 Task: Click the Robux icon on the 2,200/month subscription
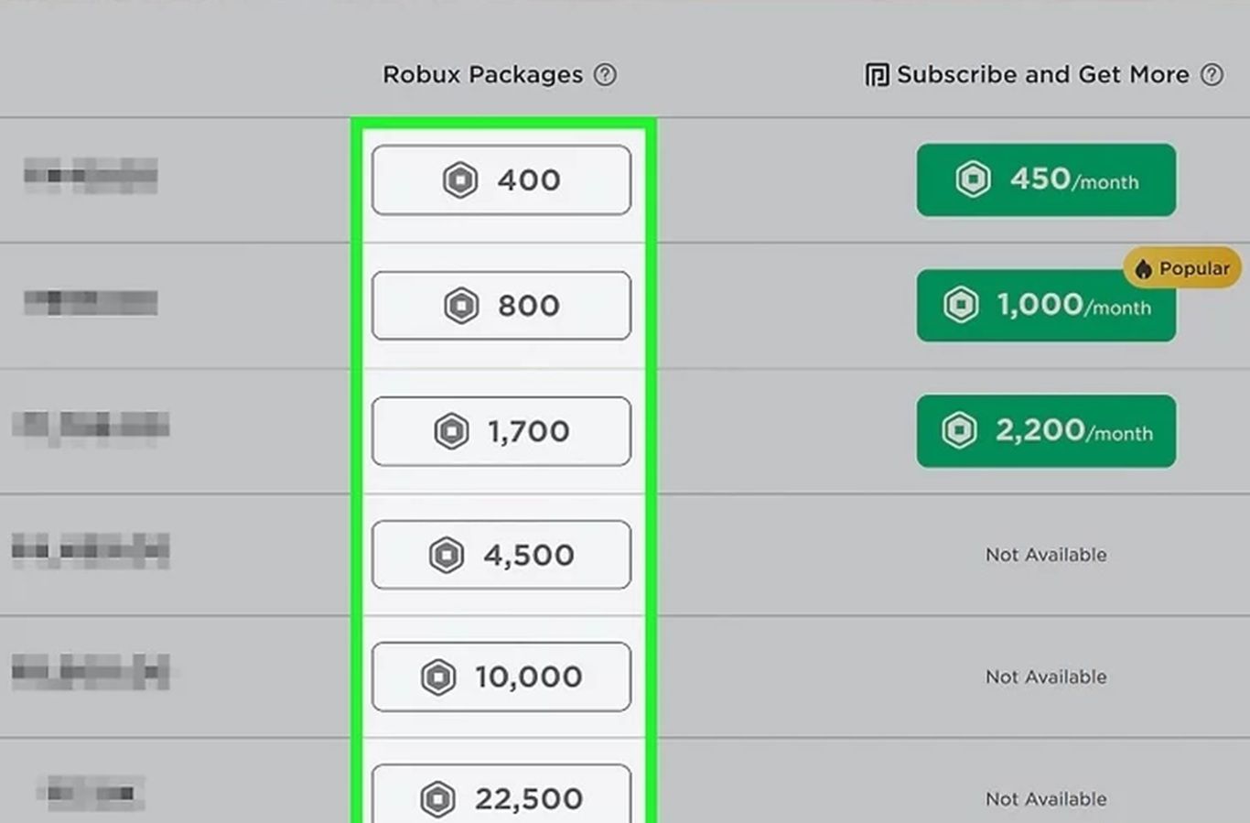click(959, 429)
